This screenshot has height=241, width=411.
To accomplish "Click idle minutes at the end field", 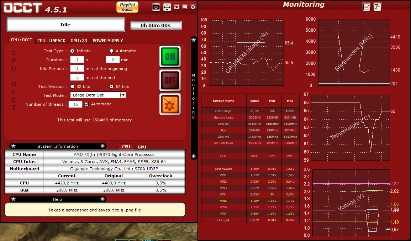I will click(x=77, y=77).
